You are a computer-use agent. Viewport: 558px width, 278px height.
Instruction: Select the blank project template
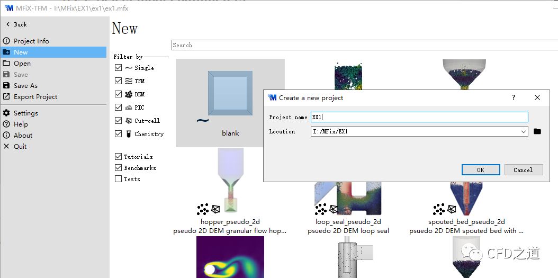pyautogui.click(x=230, y=103)
